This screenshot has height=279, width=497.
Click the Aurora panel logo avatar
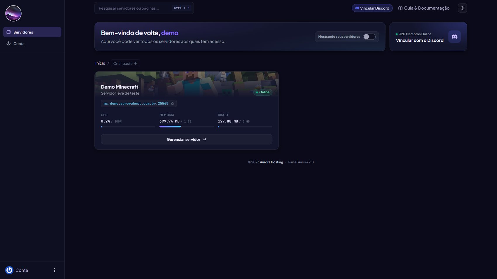[x=13, y=13]
